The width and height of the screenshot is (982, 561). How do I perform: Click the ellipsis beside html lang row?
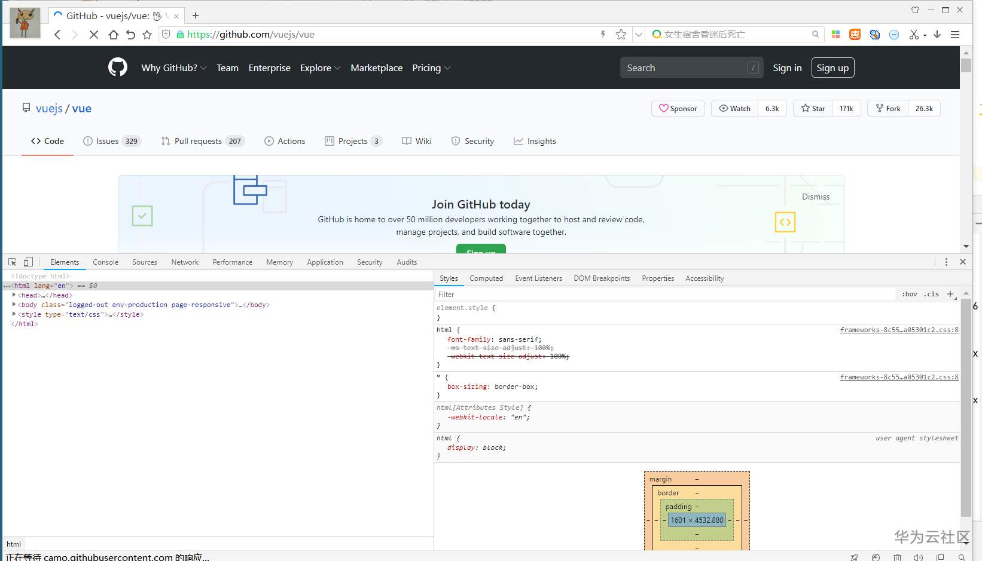tap(7, 286)
